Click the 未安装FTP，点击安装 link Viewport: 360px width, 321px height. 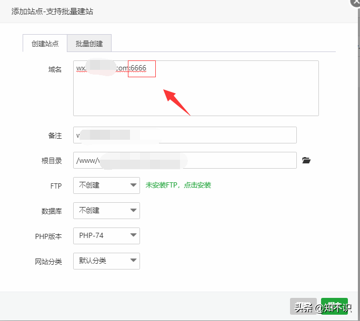tap(178, 185)
